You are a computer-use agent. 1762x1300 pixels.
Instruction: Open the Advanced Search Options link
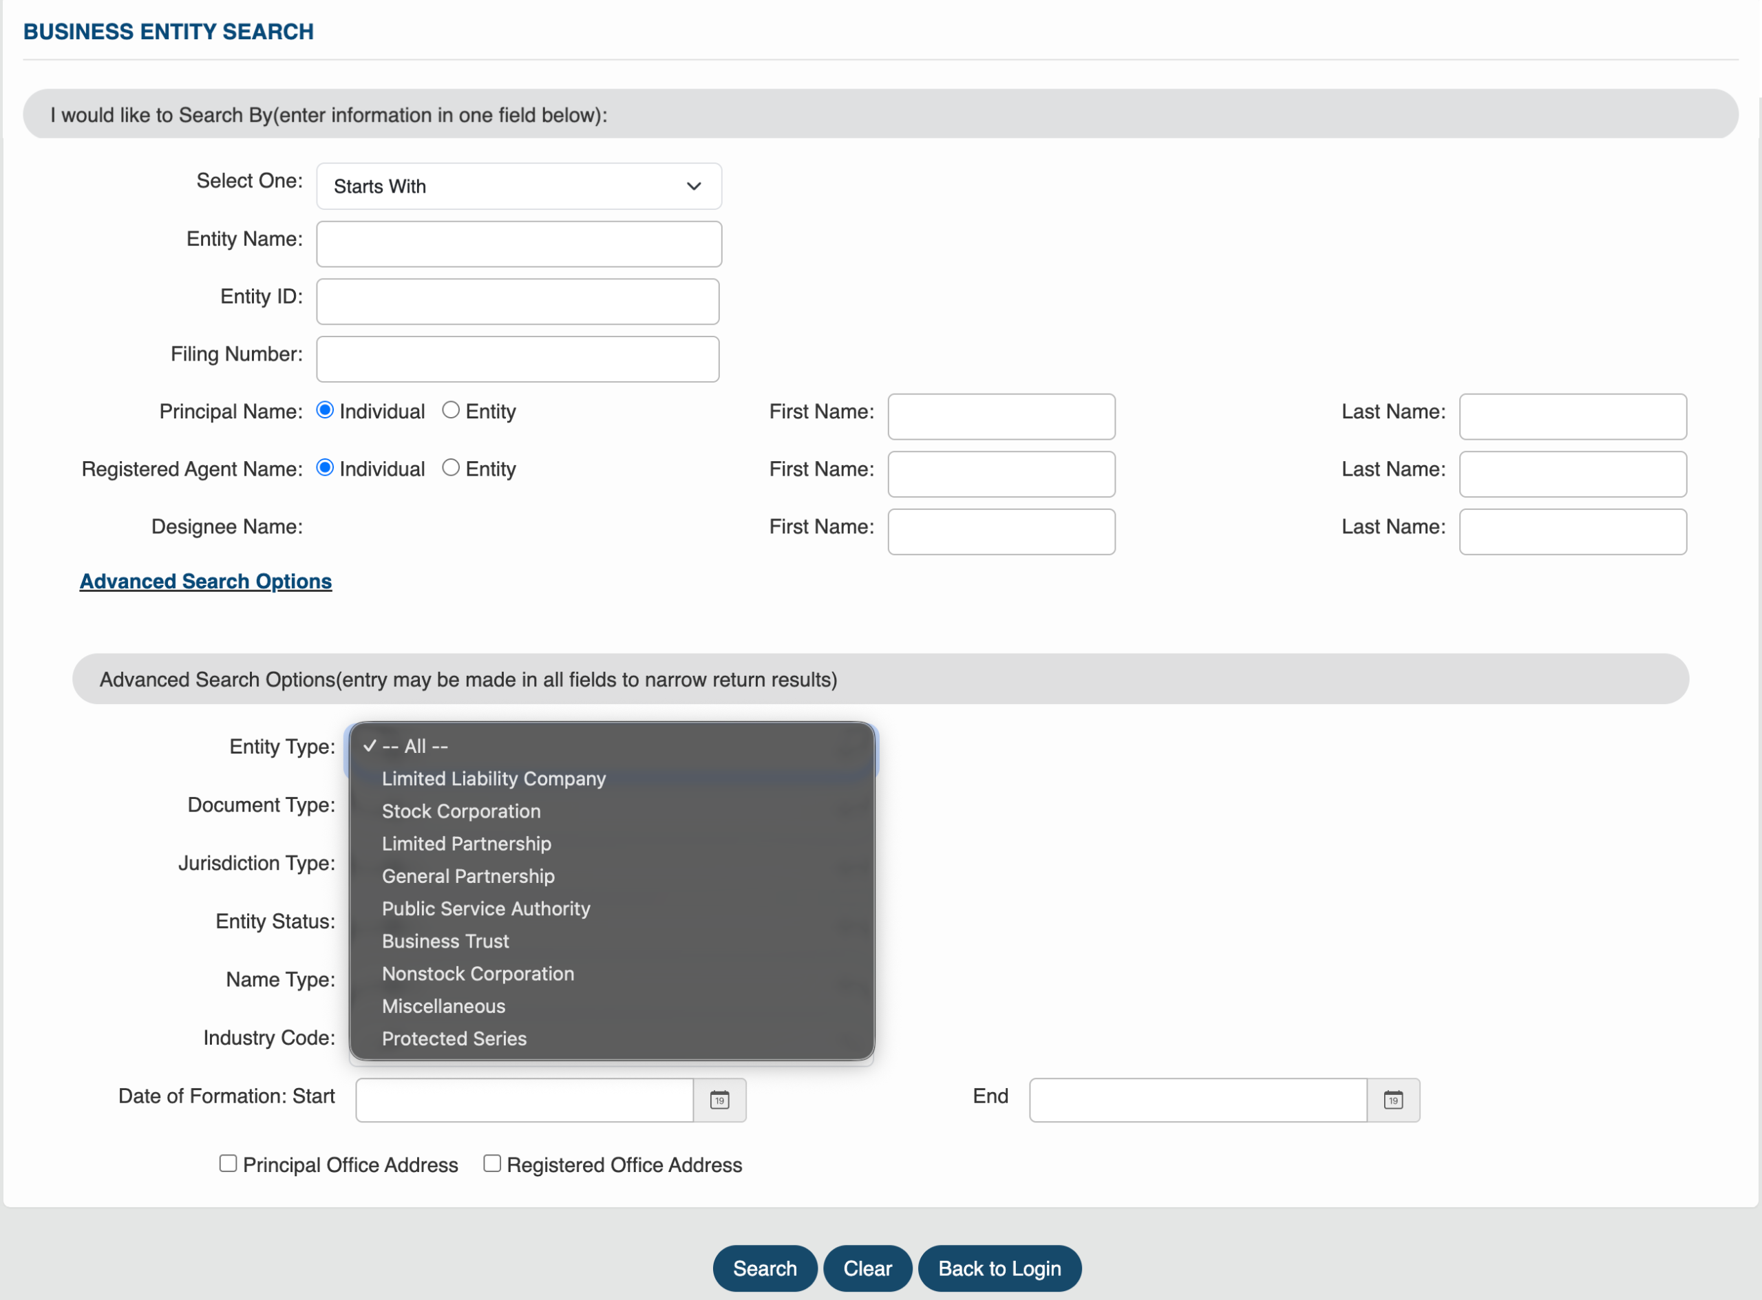206,582
